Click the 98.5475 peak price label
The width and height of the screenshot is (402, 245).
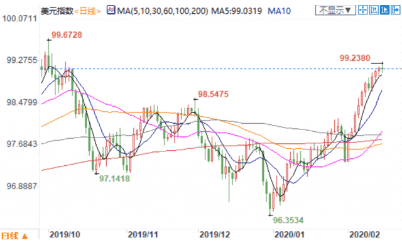[x=213, y=94]
